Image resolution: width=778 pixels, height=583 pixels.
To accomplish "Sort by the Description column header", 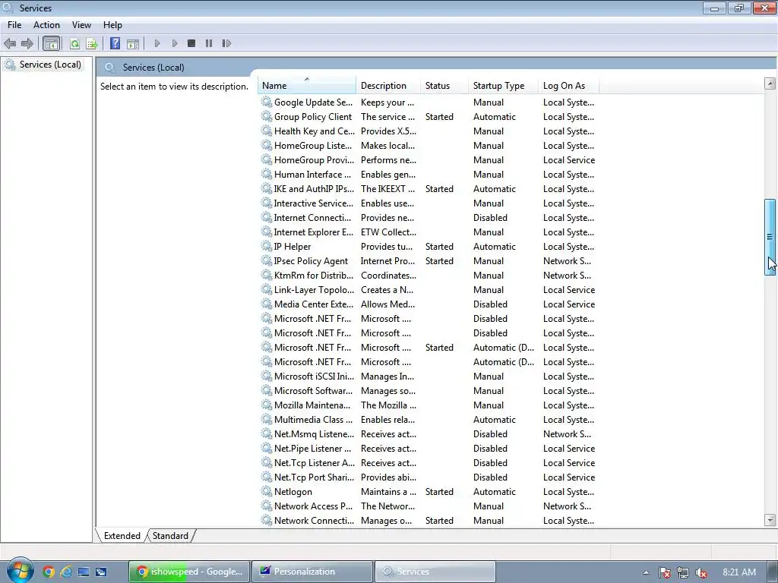I will tap(388, 85).
